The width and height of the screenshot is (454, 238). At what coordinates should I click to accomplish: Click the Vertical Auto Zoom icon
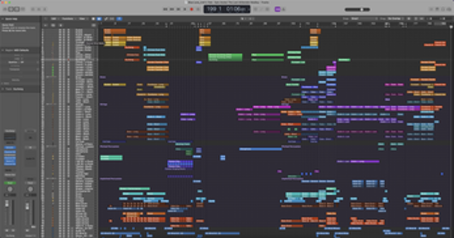[416, 19]
